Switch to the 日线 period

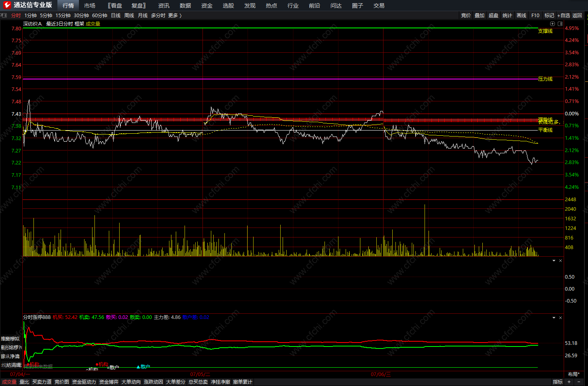(116, 16)
